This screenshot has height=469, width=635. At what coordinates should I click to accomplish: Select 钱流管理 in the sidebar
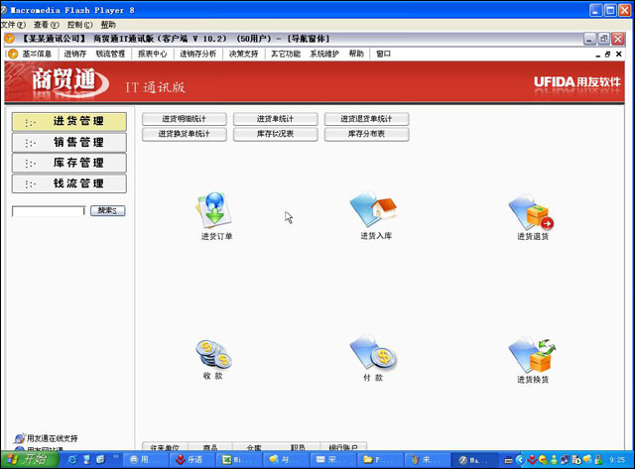[x=69, y=183]
